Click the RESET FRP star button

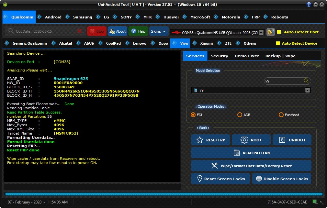pos(211,140)
